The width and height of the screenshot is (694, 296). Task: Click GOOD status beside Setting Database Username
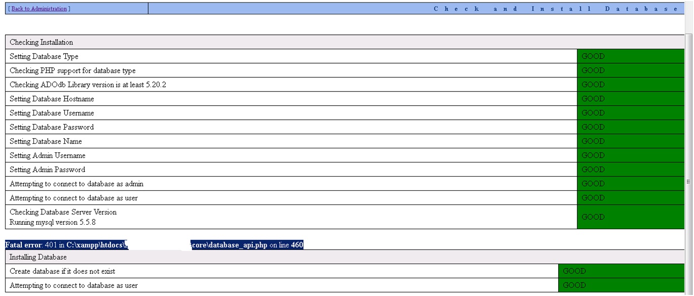tap(593, 113)
